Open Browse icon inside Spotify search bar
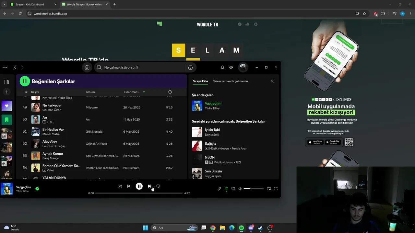This screenshot has width=415, height=233. [190, 67]
